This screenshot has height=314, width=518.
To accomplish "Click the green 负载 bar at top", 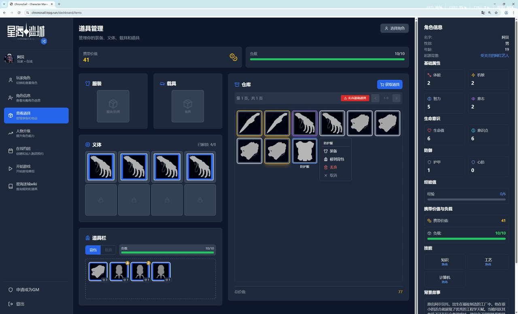I will click(327, 59).
